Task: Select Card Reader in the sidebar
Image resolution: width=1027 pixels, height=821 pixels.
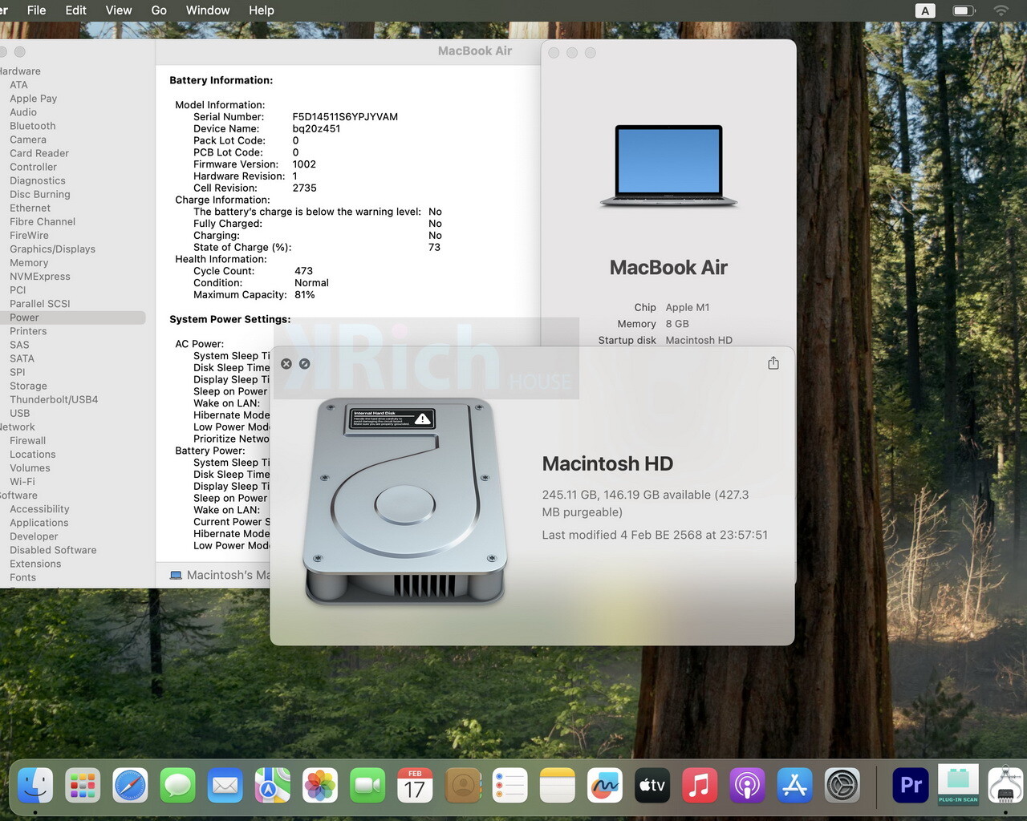Action: coord(39,153)
